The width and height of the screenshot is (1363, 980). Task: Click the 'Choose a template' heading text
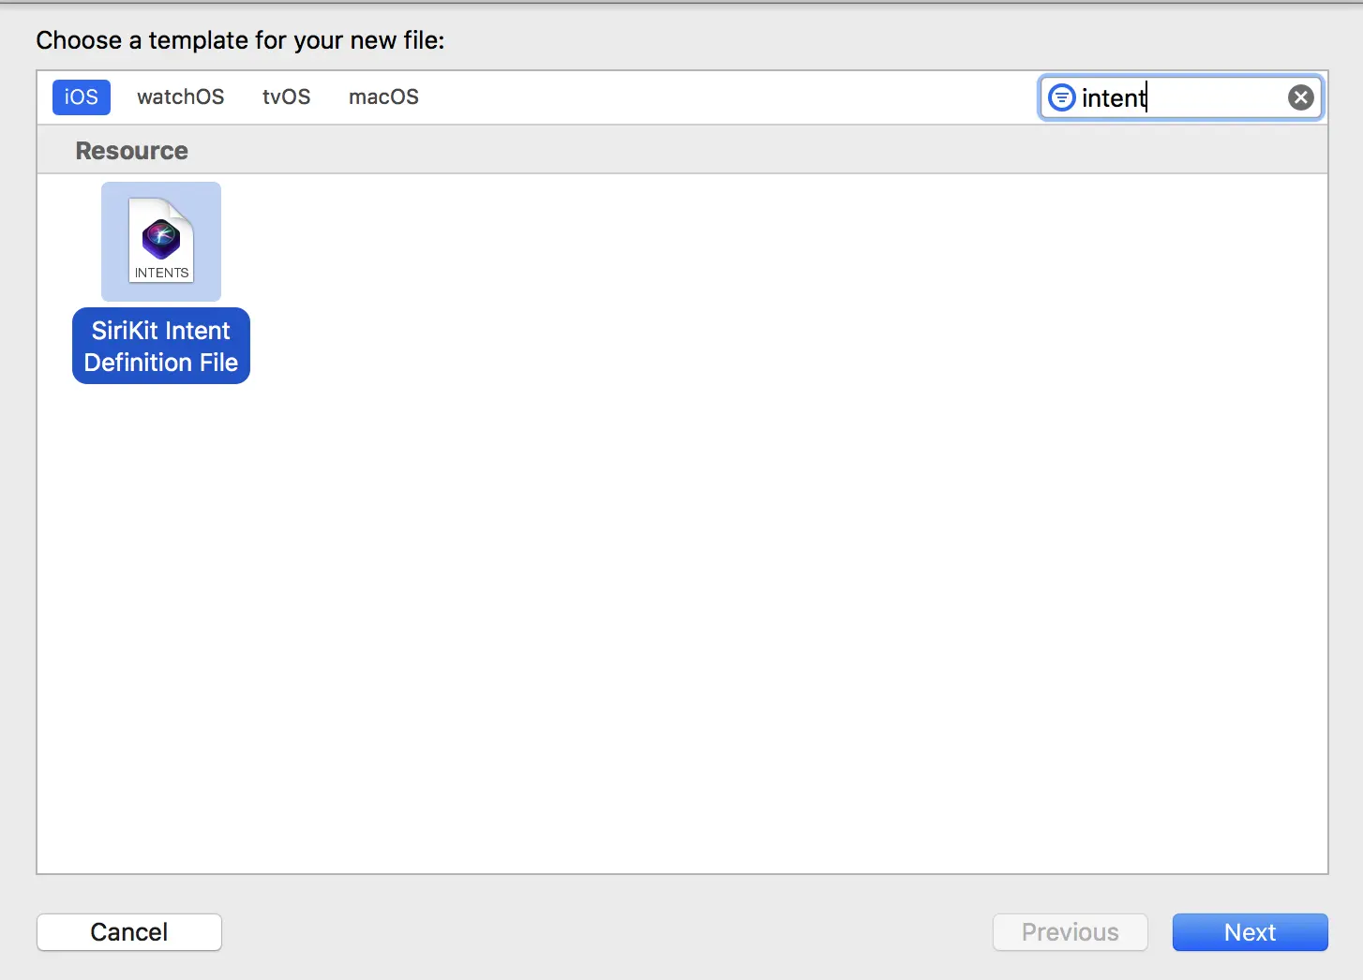[x=240, y=40]
